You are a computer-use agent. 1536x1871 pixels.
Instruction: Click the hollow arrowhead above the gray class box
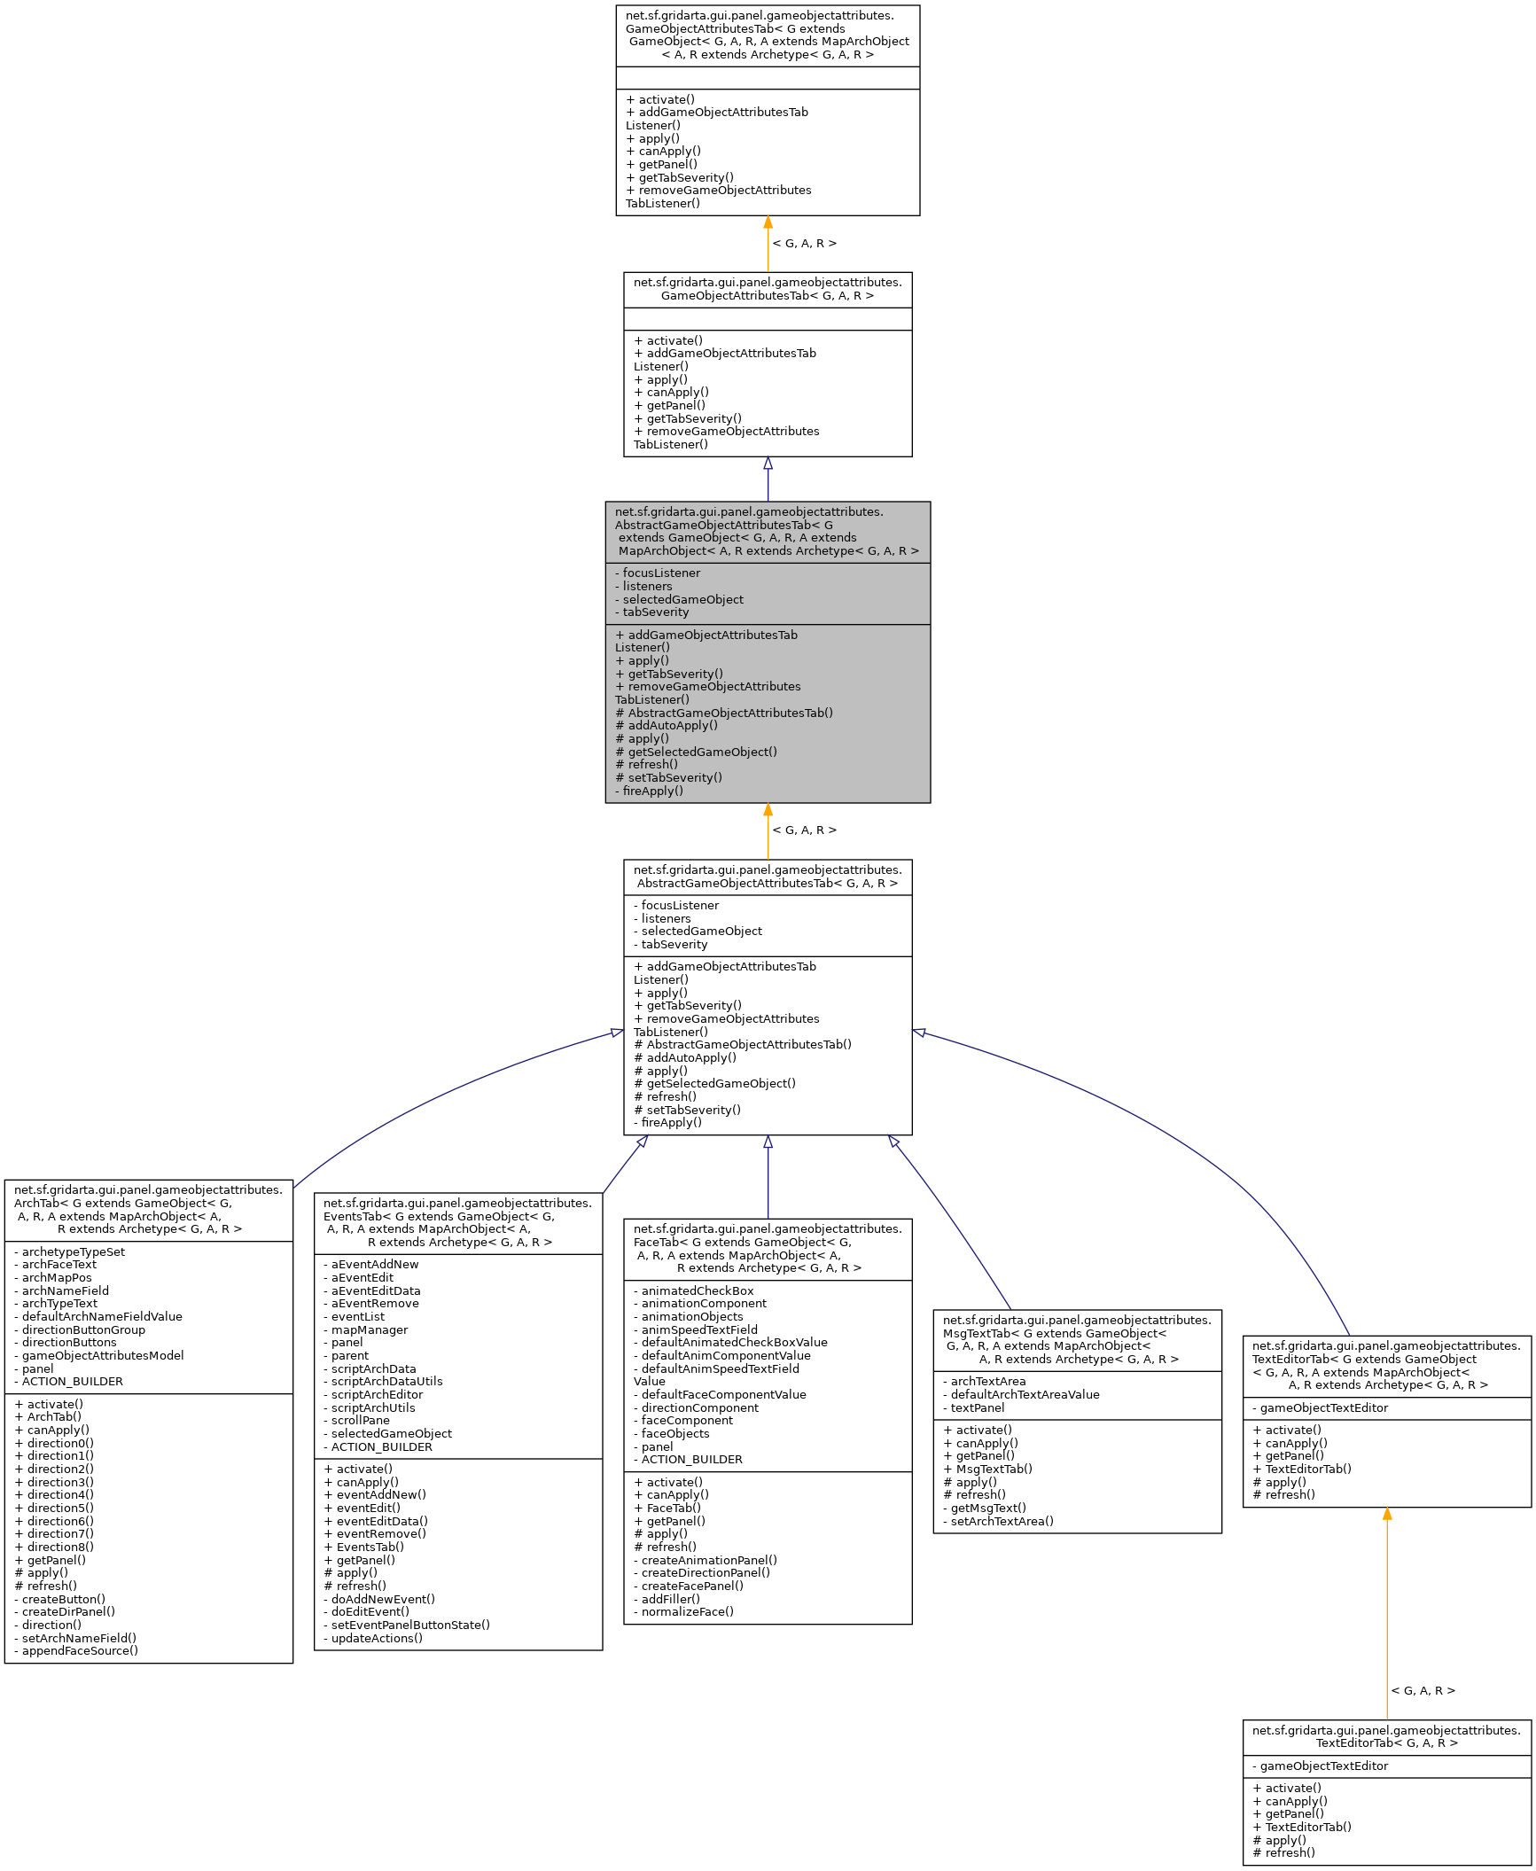pos(768,464)
